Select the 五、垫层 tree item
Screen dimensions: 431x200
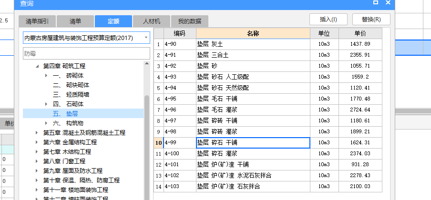[66, 113]
